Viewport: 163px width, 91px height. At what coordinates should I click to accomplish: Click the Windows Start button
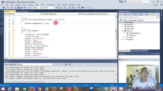coord(3,89)
